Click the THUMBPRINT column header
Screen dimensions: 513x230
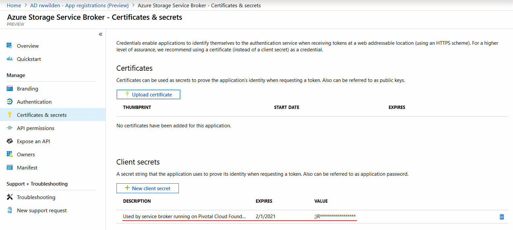(137, 107)
